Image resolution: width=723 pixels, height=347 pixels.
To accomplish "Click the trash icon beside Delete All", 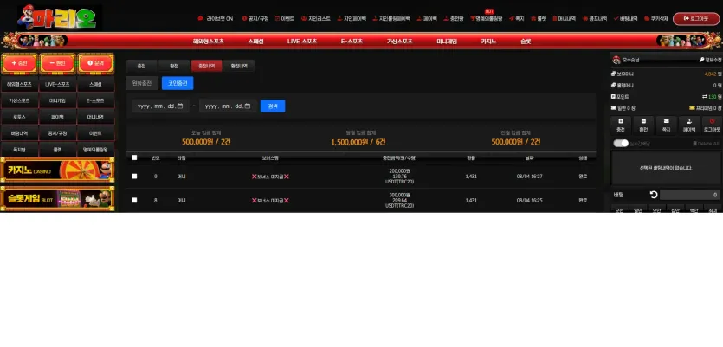I will pyautogui.click(x=695, y=144).
